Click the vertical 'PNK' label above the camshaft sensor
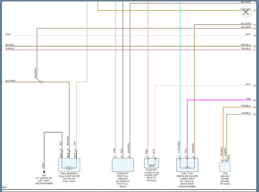 (114, 151)
